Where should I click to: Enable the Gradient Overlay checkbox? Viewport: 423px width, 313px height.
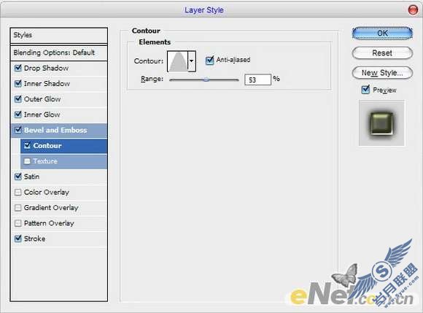(x=18, y=207)
